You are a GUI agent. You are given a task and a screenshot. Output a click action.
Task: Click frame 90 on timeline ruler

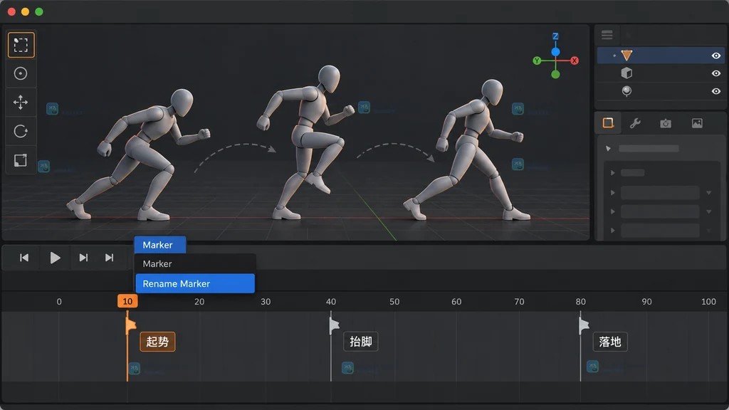point(646,302)
